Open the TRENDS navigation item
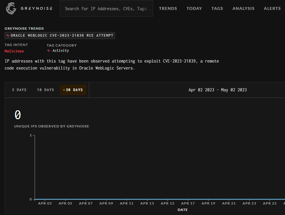Image resolution: width=285 pixels, height=215 pixels. pyautogui.click(x=168, y=8)
